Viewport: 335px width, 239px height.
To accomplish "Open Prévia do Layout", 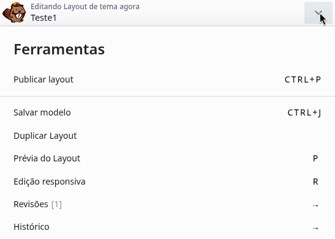I will point(168,158).
